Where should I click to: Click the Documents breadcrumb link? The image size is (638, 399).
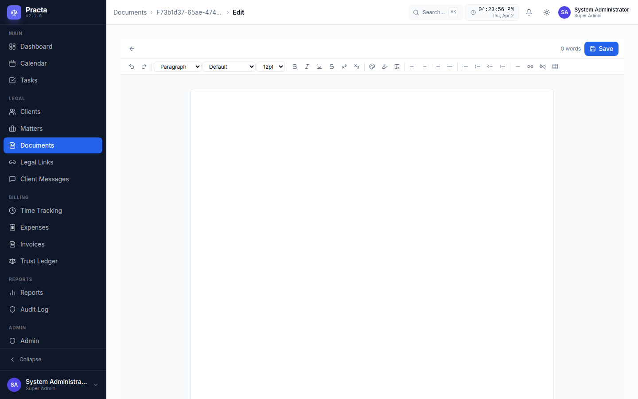point(130,12)
